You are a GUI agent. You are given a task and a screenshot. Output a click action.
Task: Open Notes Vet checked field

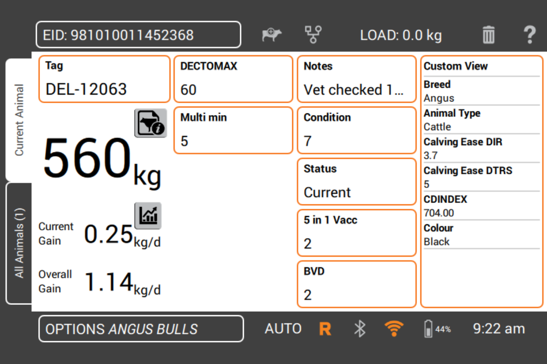point(356,80)
